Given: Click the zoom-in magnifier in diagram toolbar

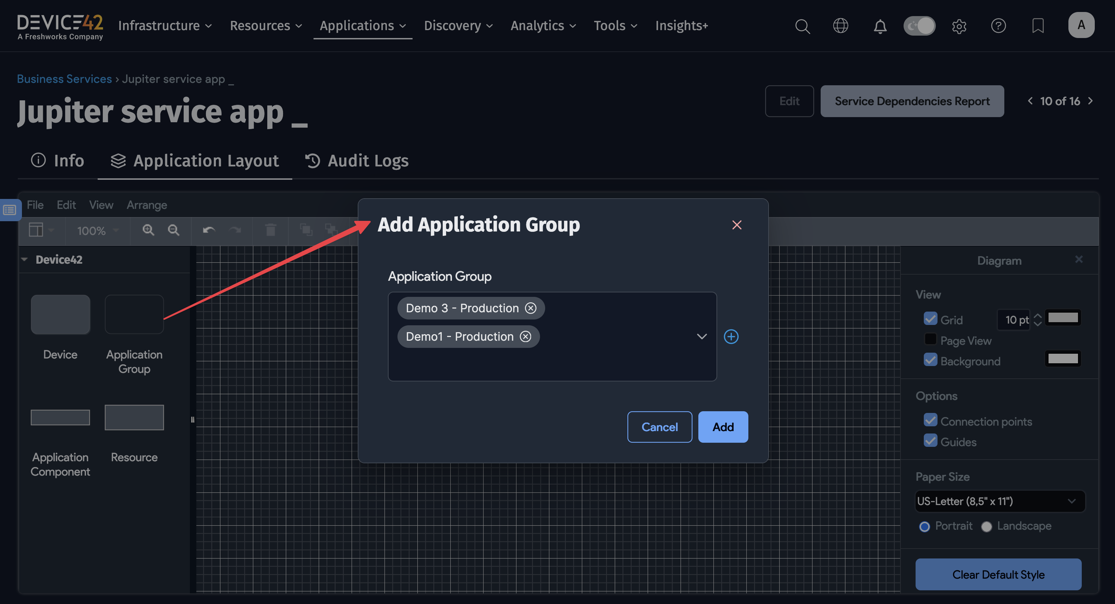Looking at the screenshot, I should pyautogui.click(x=148, y=230).
